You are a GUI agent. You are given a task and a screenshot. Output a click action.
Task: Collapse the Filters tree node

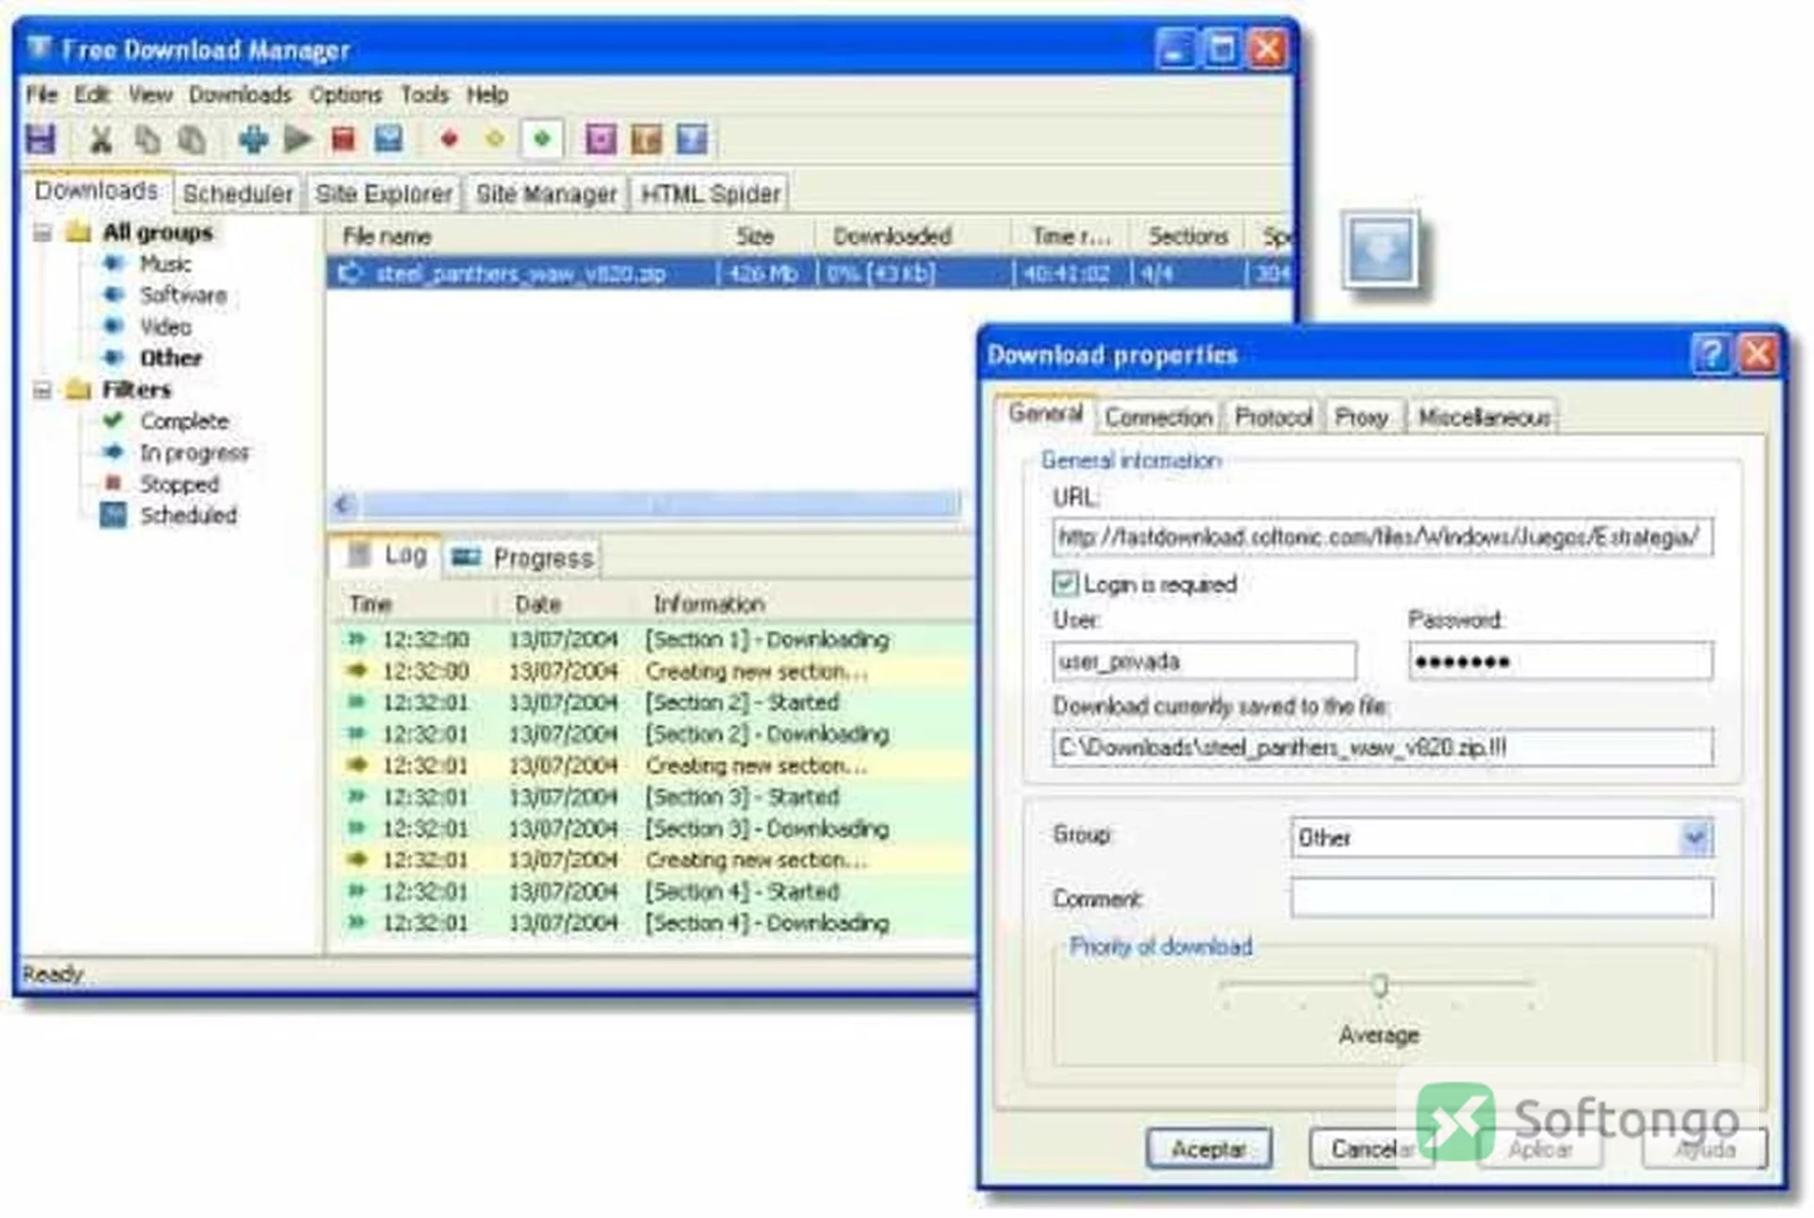point(43,389)
